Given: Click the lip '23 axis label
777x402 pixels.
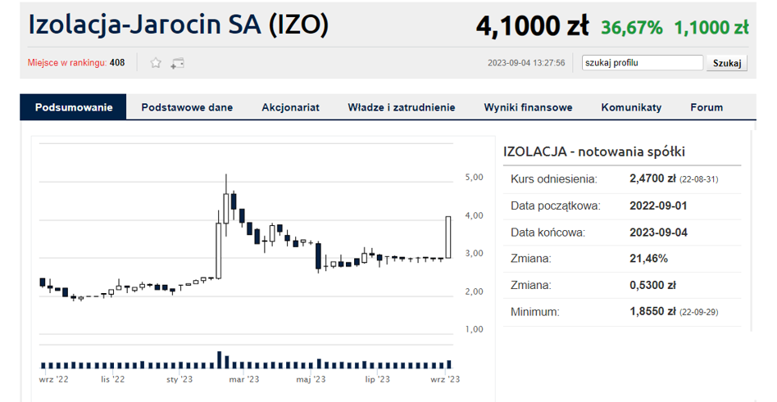Looking at the screenshot, I should point(378,379).
